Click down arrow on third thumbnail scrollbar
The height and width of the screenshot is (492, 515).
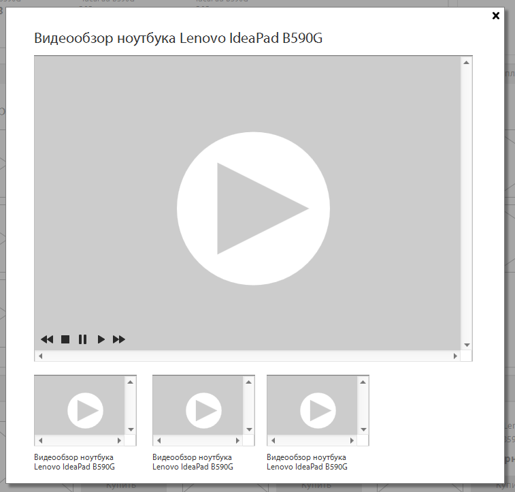[x=363, y=429]
